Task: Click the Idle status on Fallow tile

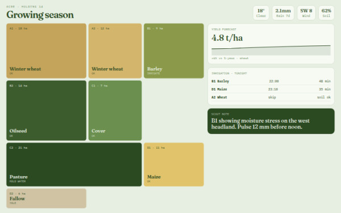Action: [13, 203]
